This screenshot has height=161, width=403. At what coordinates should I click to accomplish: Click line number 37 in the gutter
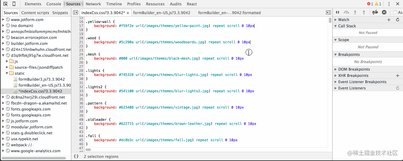tap(81, 107)
